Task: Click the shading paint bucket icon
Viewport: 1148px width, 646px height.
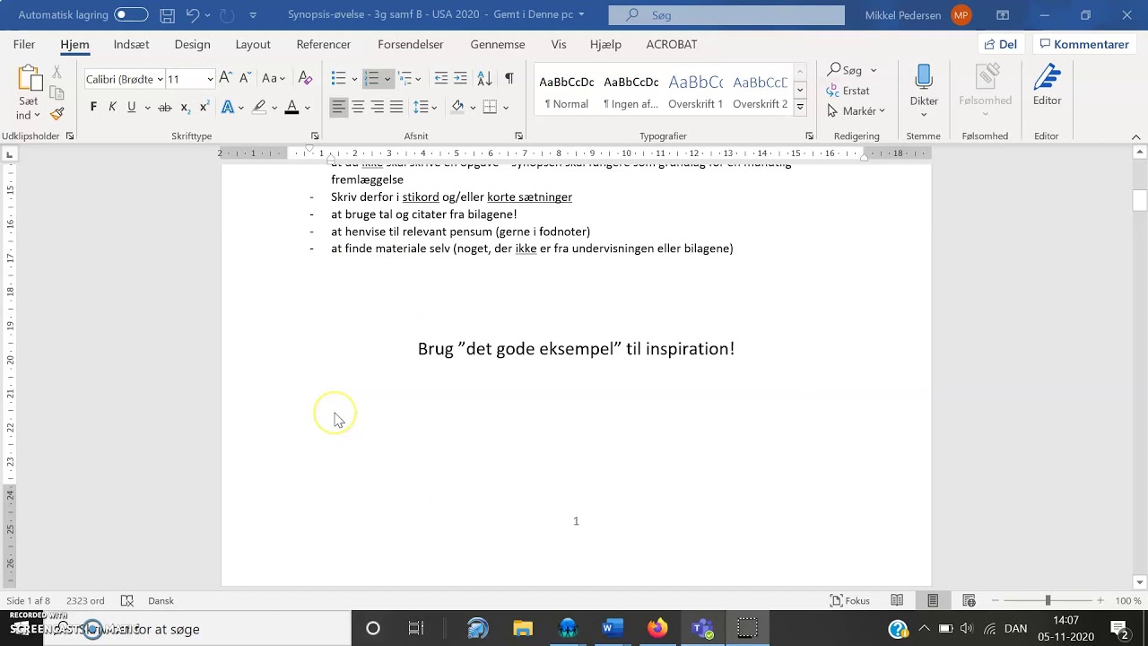Action: (457, 108)
